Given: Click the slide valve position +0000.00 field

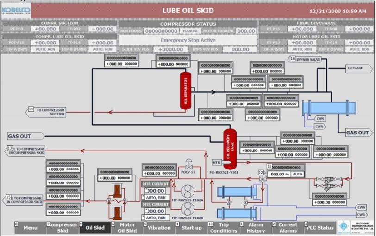Looking at the screenshot, I should tap(170, 49).
